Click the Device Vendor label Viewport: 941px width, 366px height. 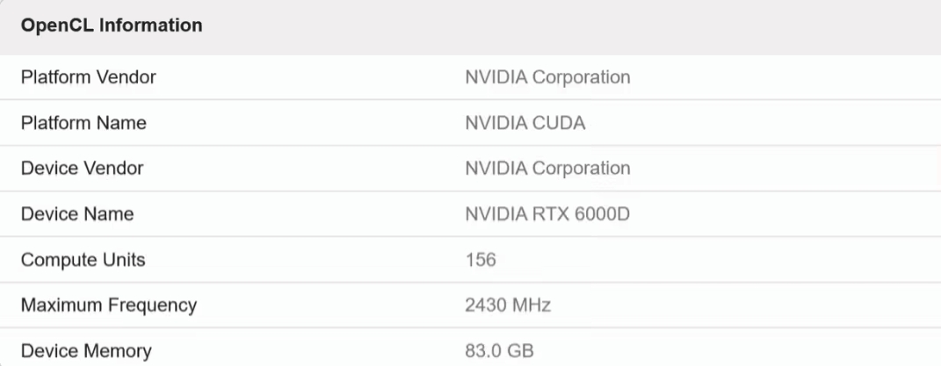pyautogui.click(x=82, y=168)
